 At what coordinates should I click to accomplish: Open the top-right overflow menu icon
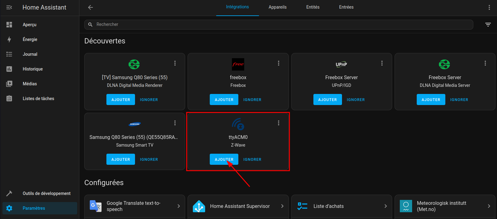click(489, 7)
